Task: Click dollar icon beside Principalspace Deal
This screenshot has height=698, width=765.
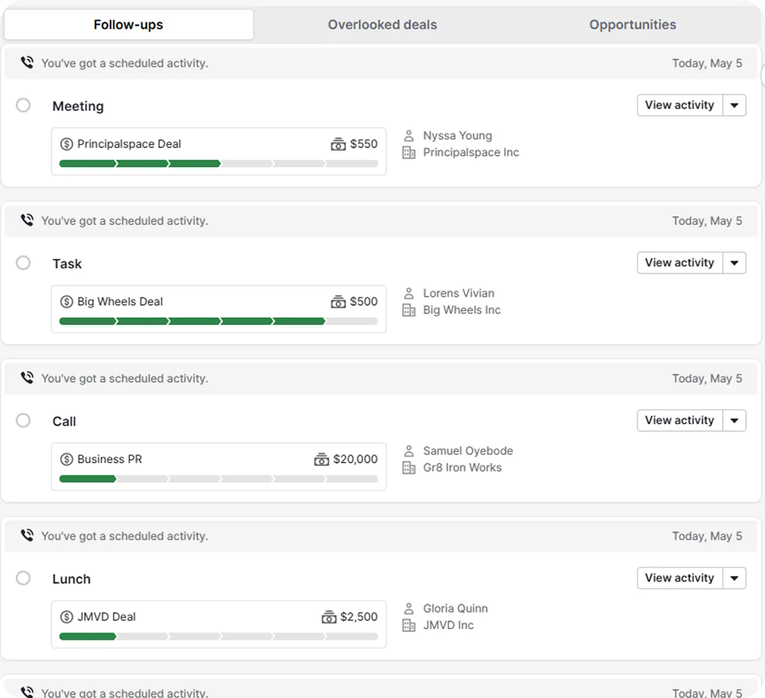Action: click(x=66, y=144)
